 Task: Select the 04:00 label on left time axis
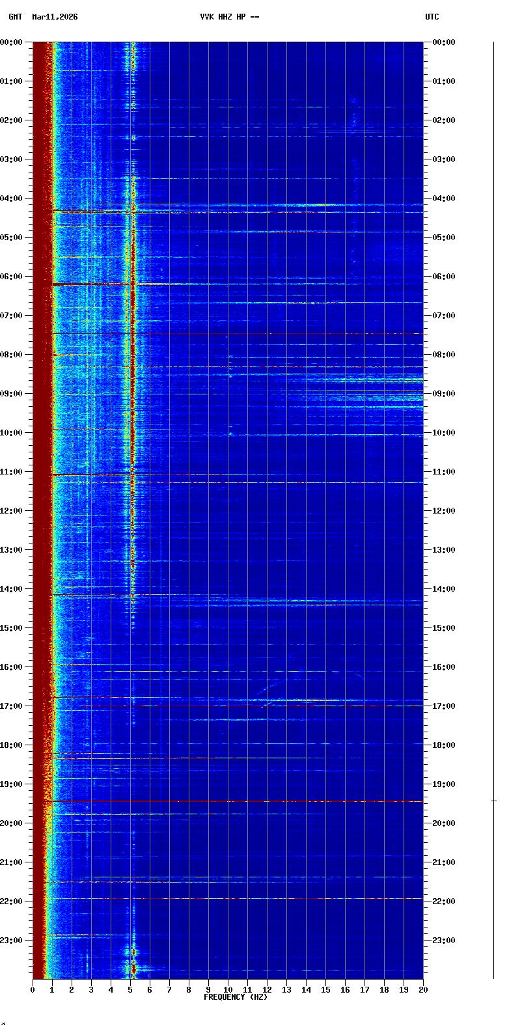coord(12,199)
